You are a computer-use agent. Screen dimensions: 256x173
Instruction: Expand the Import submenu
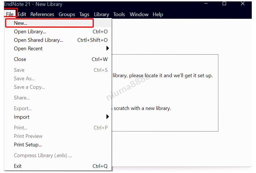[x=58, y=117]
